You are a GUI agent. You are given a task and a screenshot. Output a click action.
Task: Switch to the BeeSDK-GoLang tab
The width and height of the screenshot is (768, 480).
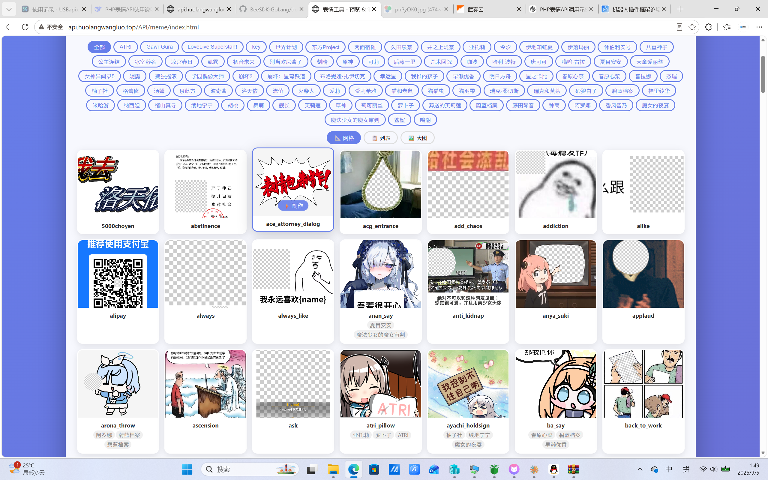tap(272, 9)
